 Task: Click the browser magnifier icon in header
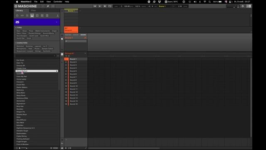[48, 6]
